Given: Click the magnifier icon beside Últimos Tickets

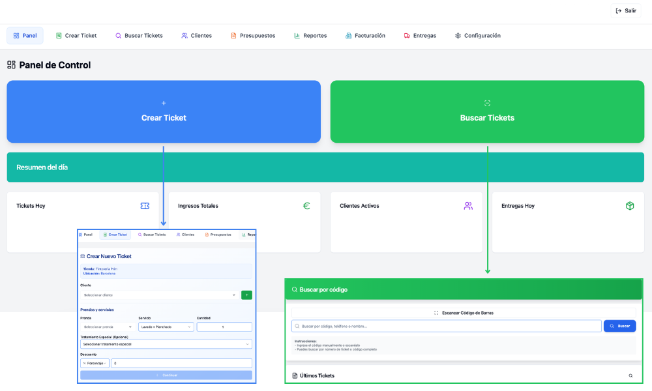Looking at the screenshot, I should click(x=630, y=376).
